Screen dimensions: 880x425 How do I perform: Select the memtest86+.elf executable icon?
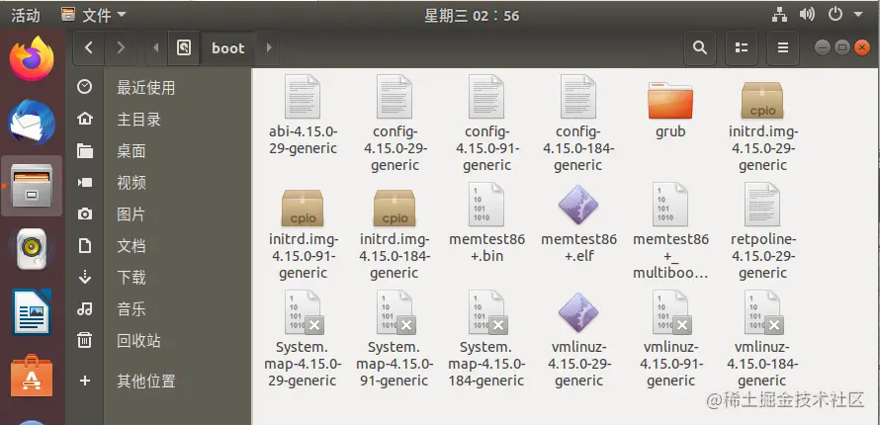pyautogui.click(x=578, y=206)
